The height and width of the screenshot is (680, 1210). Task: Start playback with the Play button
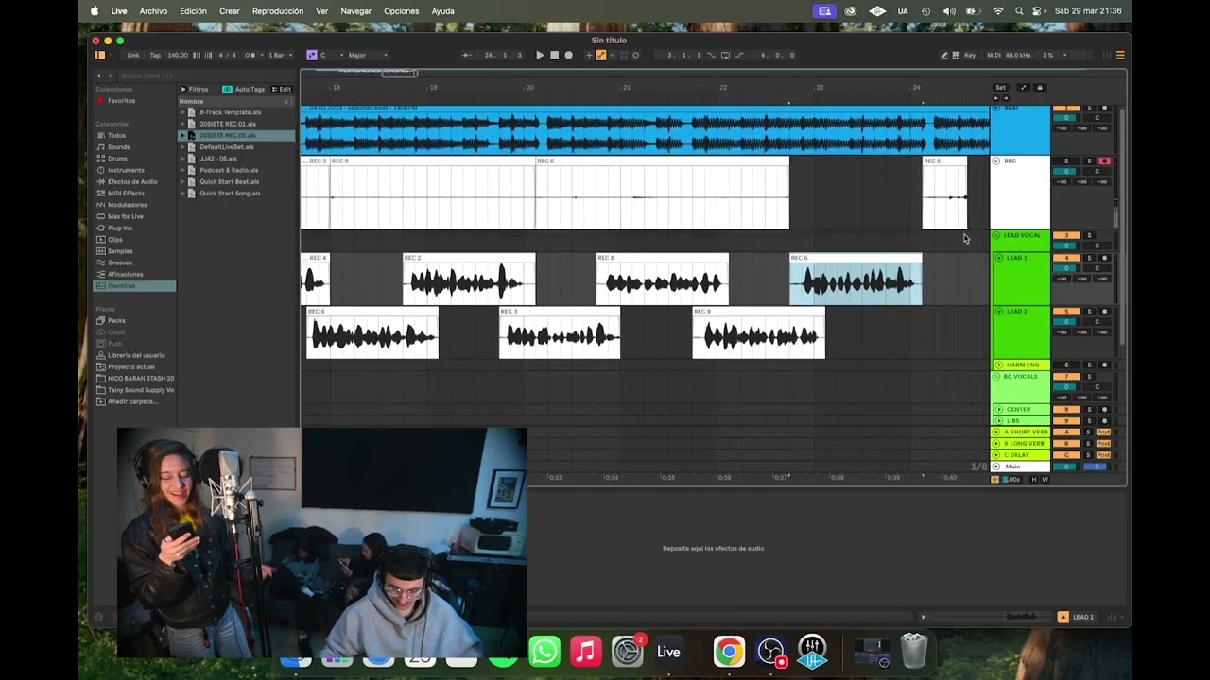pos(540,55)
